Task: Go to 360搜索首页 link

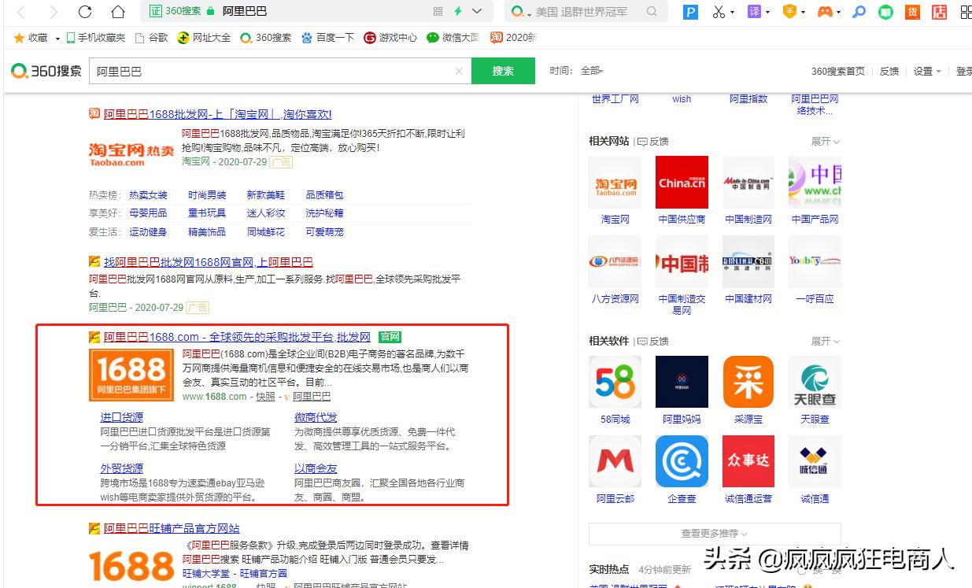Action: click(x=837, y=71)
